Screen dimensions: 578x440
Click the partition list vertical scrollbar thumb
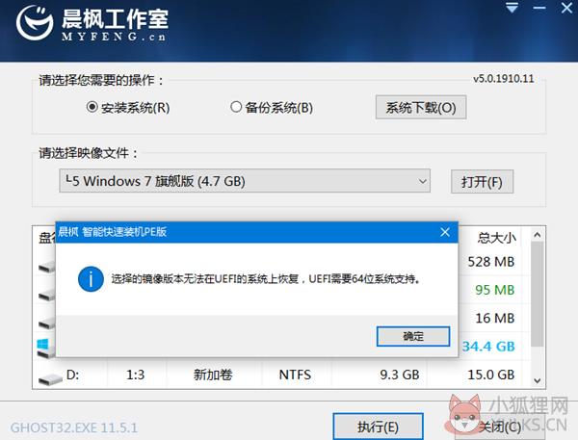pyautogui.click(x=538, y=294)
